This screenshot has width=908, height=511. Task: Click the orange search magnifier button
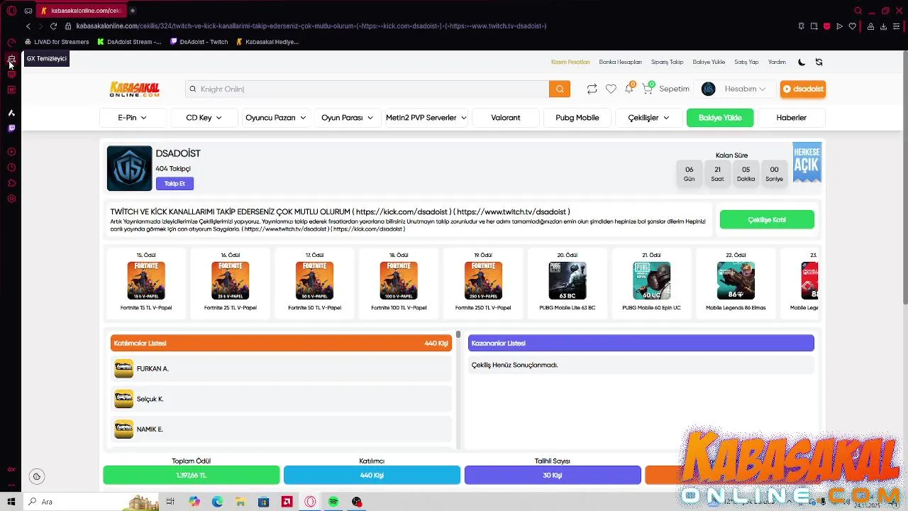(560, 89)
